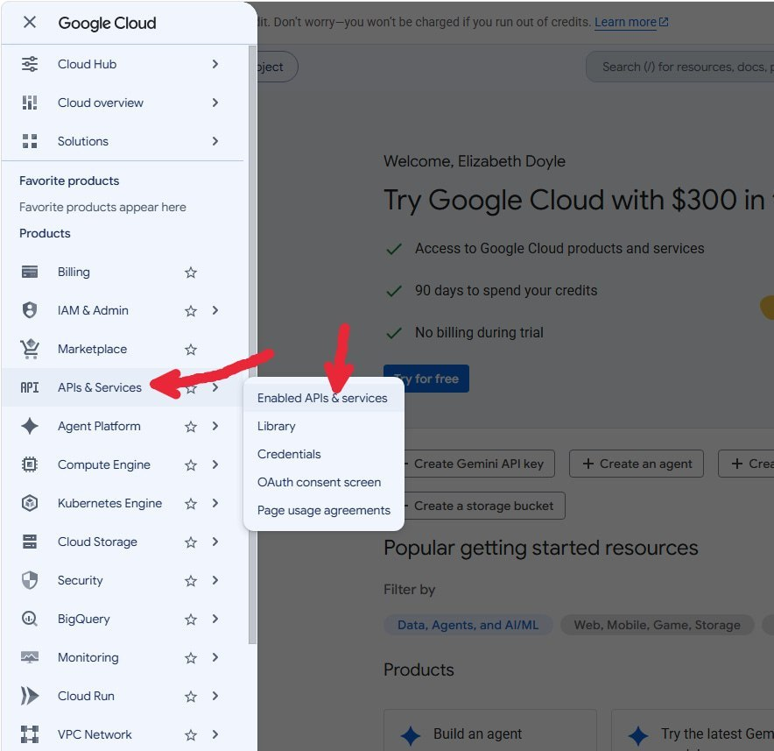Screen dimensions: 774x751
Task: Click the sparkle icon on Build an agent card
Action: [411, 735]
